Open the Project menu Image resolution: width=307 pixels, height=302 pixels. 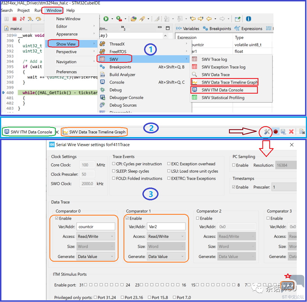(x=24, y=10)
